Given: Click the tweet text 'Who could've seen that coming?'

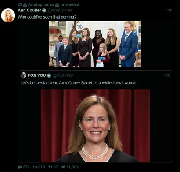Looking at the screenshot, I should point(47,17).
